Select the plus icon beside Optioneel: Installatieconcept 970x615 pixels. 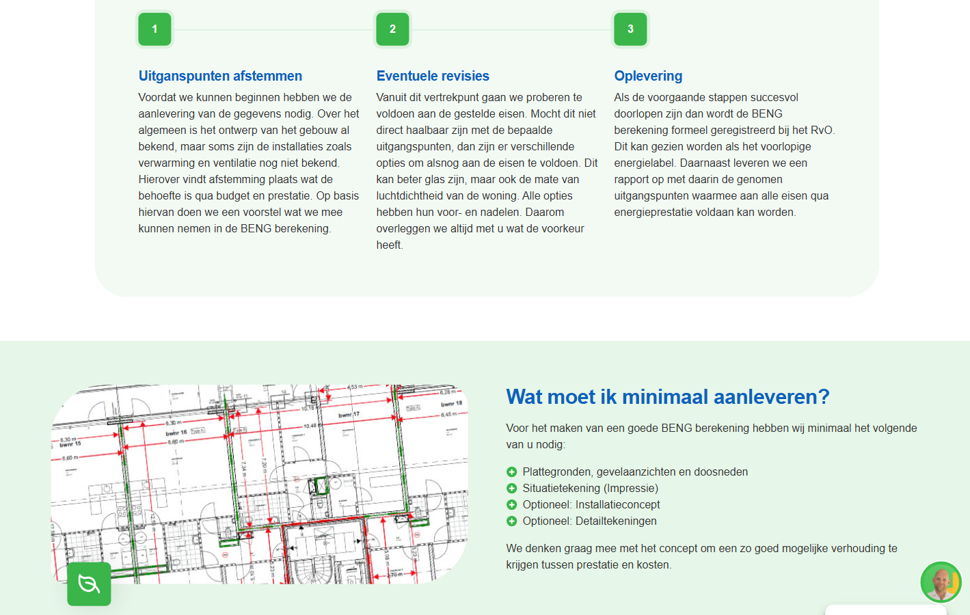click(511, 504)
